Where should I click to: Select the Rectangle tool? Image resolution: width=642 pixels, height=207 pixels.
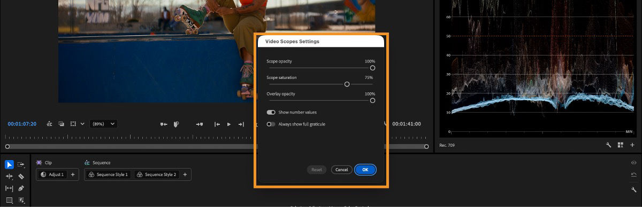pyautogui.click(x=10, y=201)
